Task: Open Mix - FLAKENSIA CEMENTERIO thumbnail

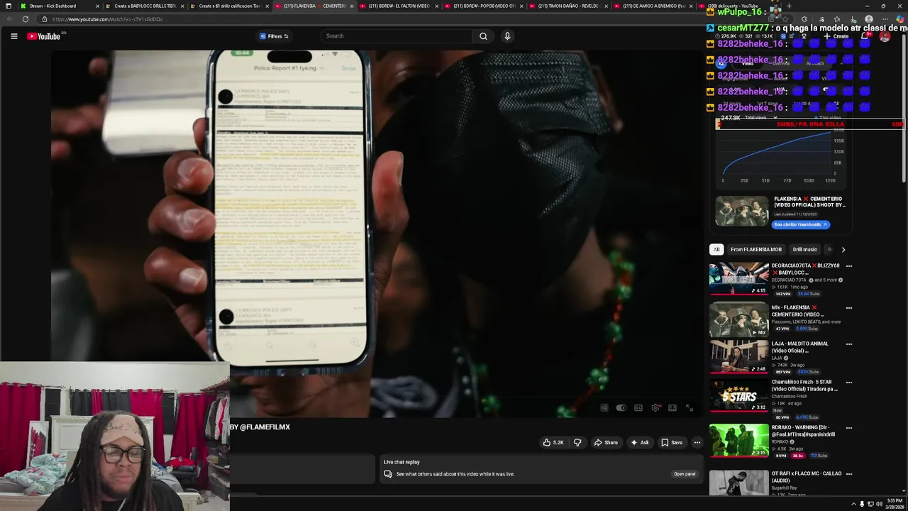Action: click(739, 321)
